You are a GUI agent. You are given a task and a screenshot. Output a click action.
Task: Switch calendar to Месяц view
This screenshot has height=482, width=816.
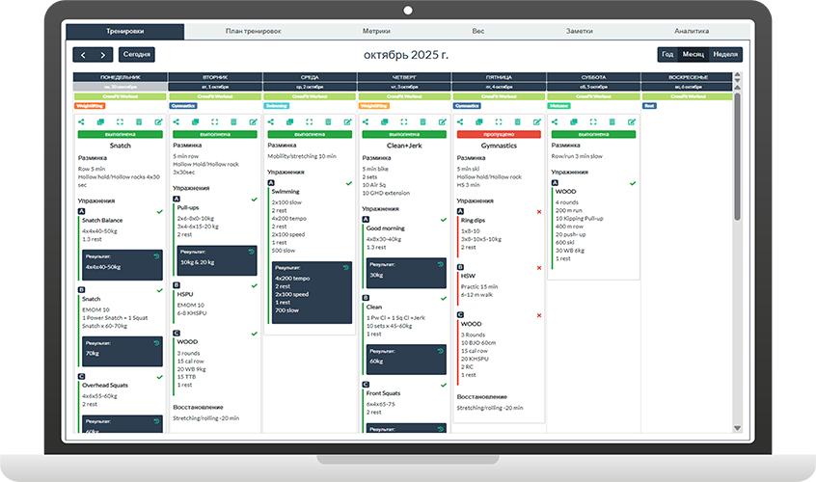pyautogui.click(x=692, y=55)
